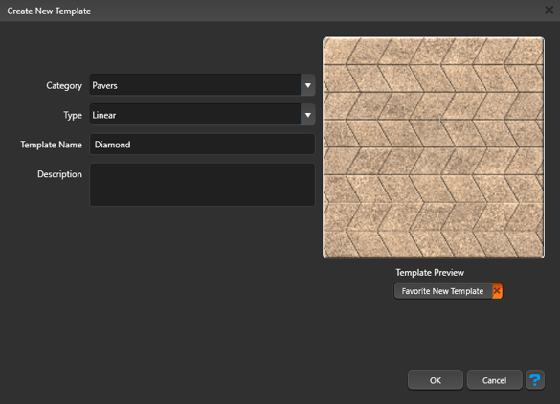
Task: Close the Create New Template dialog
Action: 549,11
